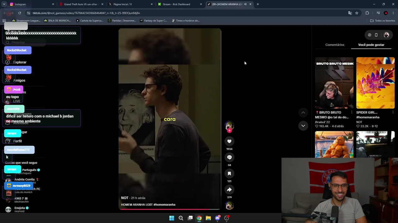This screenshot has width=398, height=223.
Task: Open Windows taskbar search
Action: coord(181,218)
